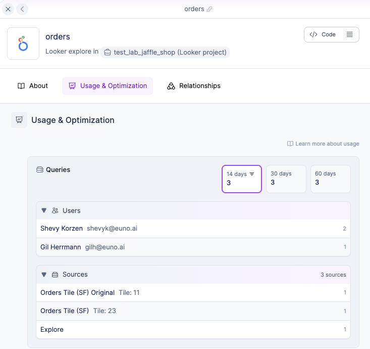
Task: Click the Queries database icon
Action: tap(40, 170)
